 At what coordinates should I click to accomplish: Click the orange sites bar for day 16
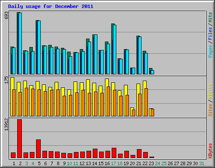click(108, 101)
